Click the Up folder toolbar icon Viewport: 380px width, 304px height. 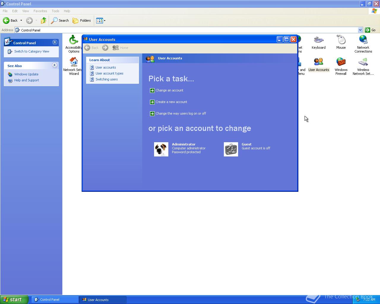pos(44,20)
